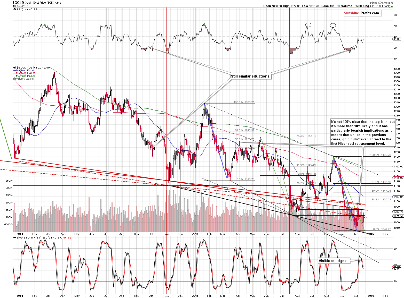This screenshot has width=404, height=298.
Task: Click the 61.8%: 1134.49 Fibonacci label
Action: (x=381, y=182)
